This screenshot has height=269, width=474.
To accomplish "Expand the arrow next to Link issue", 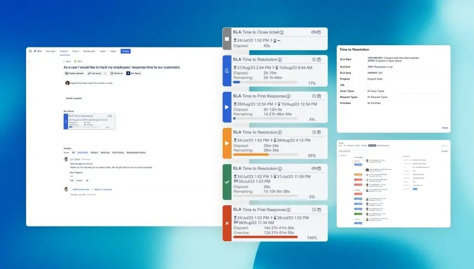I will pyautogui.click(x=105, y=73).
